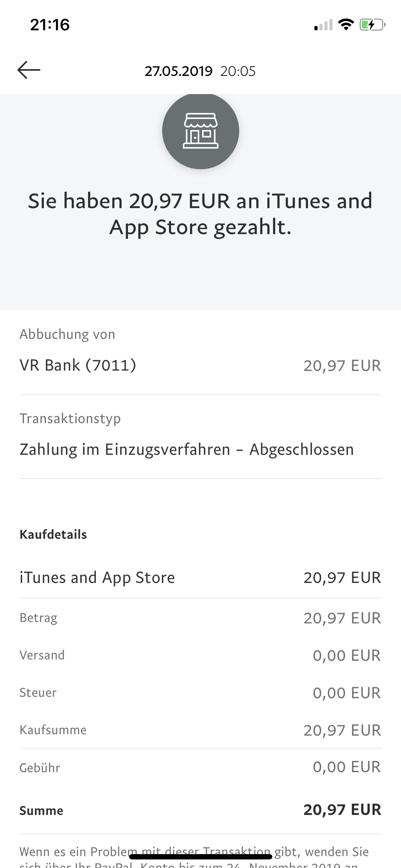
Task: Tap the back arrow
Action: [29, 70]
